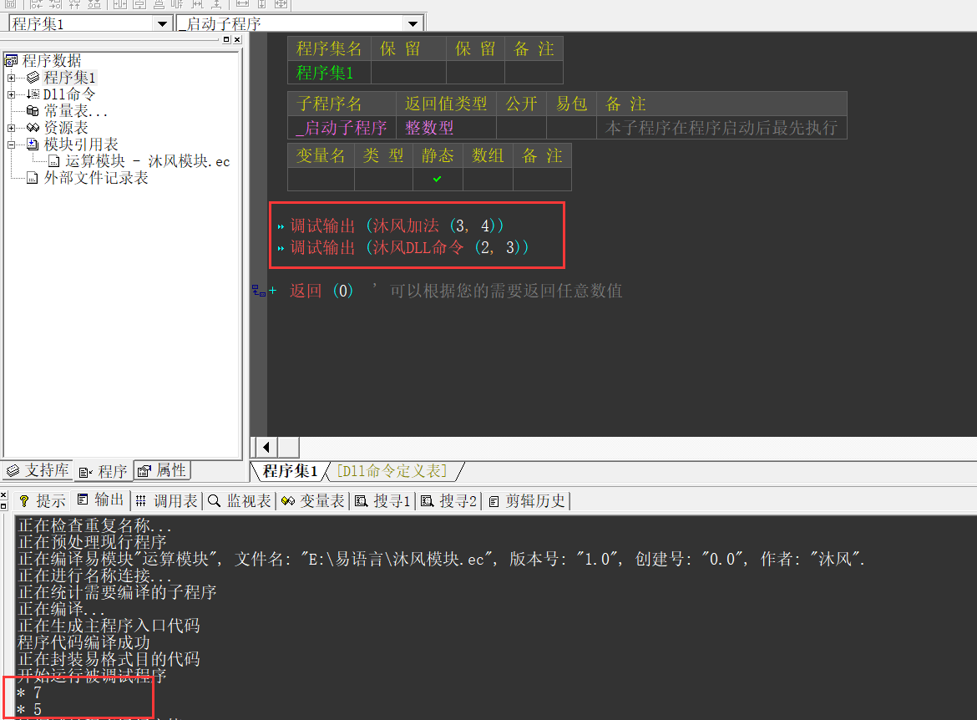
Task: Open the 监视表 bottom tab
Action: click(240, 500)
